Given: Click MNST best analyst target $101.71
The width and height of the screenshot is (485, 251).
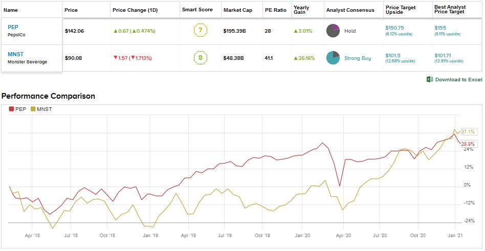Looking at the screenshot, I should tap(443, 55).
